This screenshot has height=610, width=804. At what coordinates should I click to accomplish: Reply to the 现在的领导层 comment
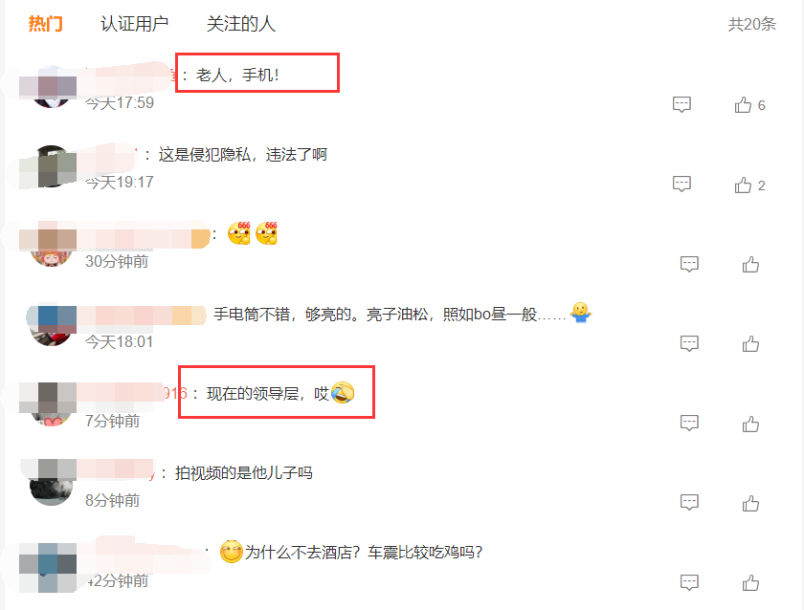[689, 424]
